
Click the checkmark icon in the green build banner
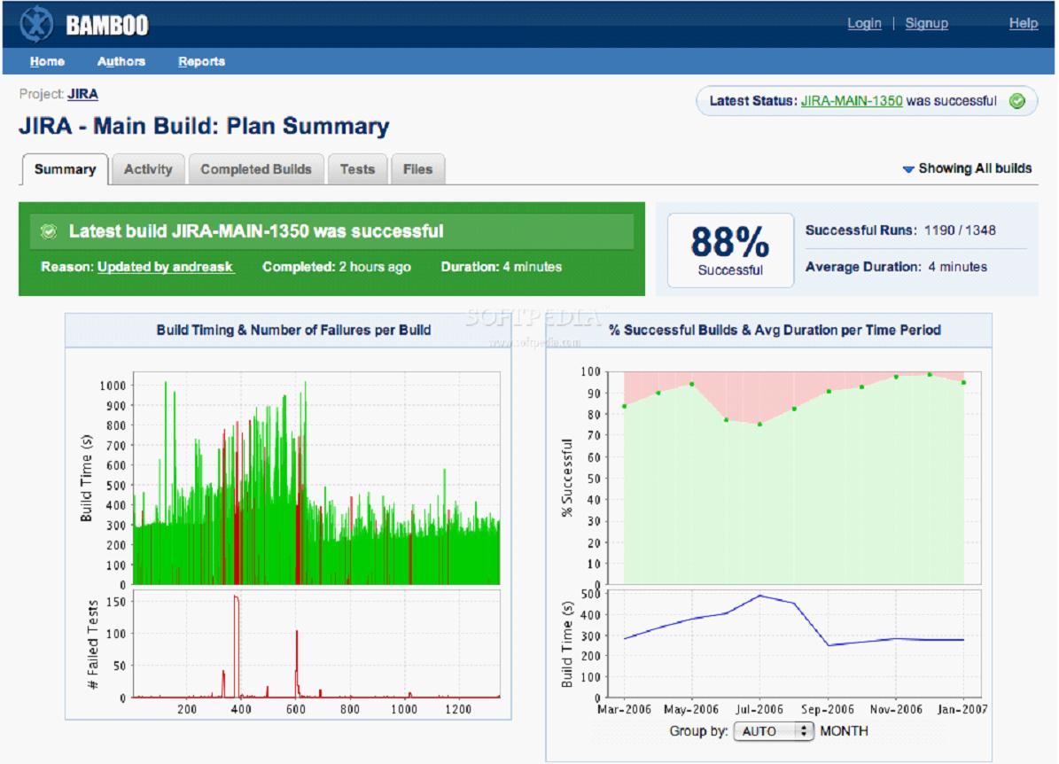49,231
